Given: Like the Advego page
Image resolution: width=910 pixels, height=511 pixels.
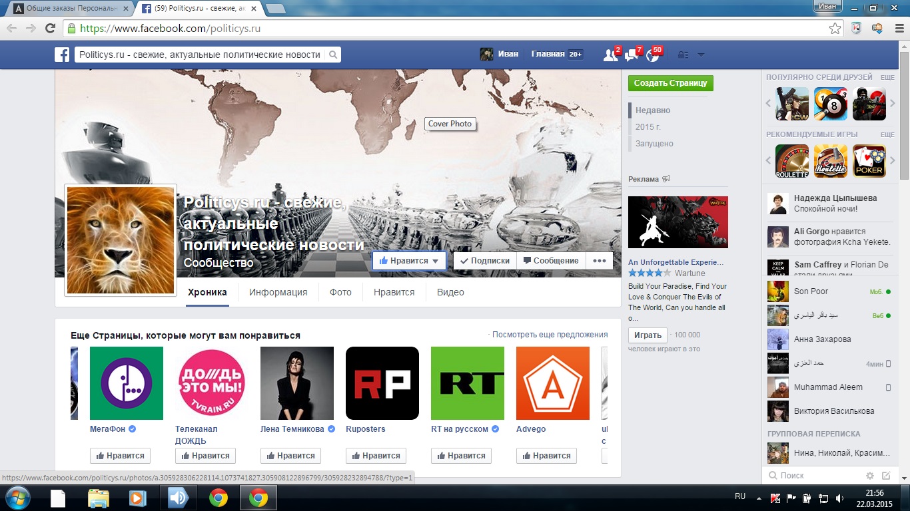Looking at the screenshot, I should click(x=546, y=456).
